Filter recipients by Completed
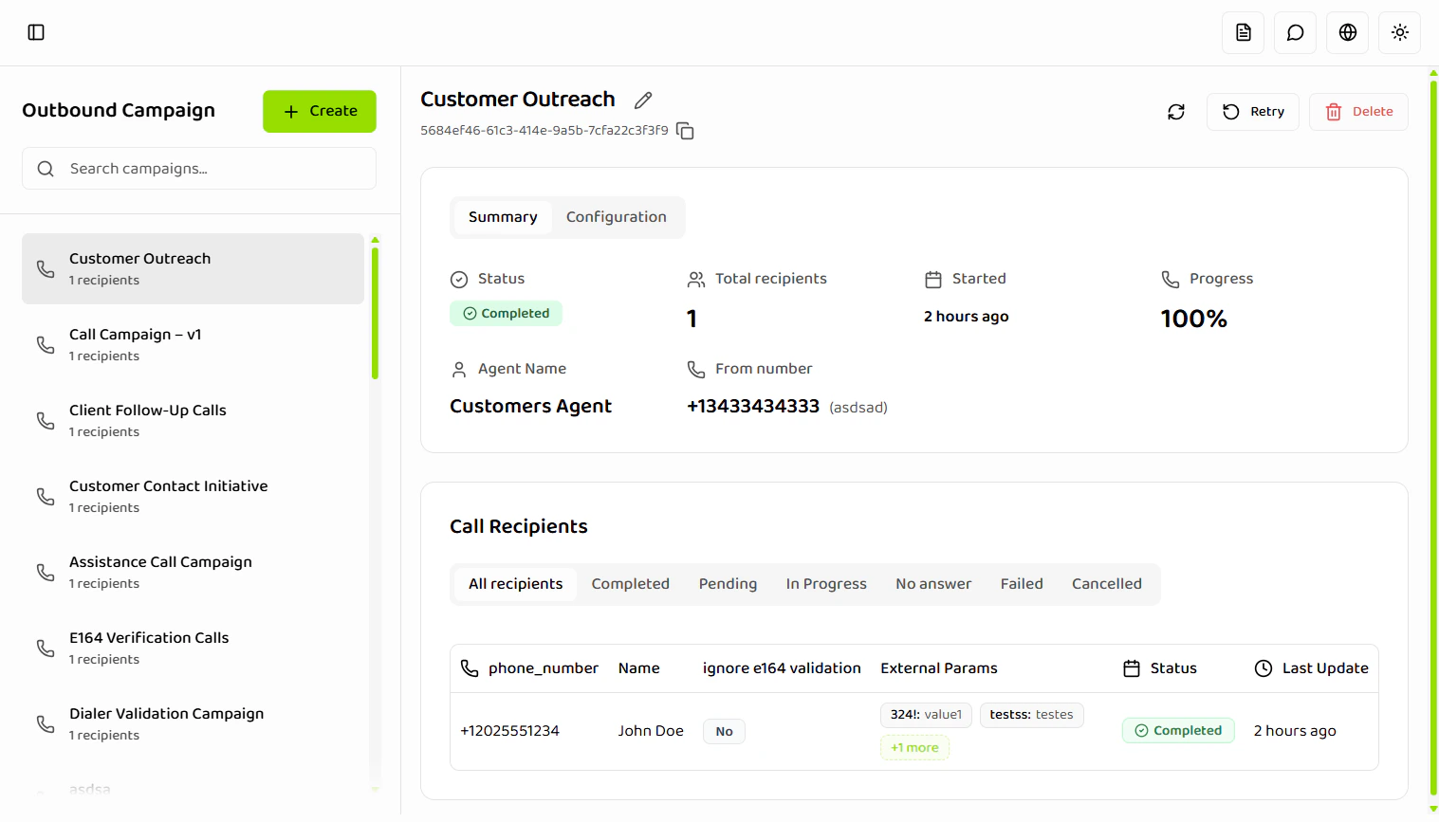1439x822 pixels. click(630, 583)
